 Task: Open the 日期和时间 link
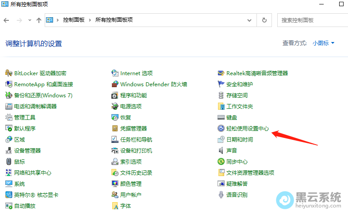point(240,139)
